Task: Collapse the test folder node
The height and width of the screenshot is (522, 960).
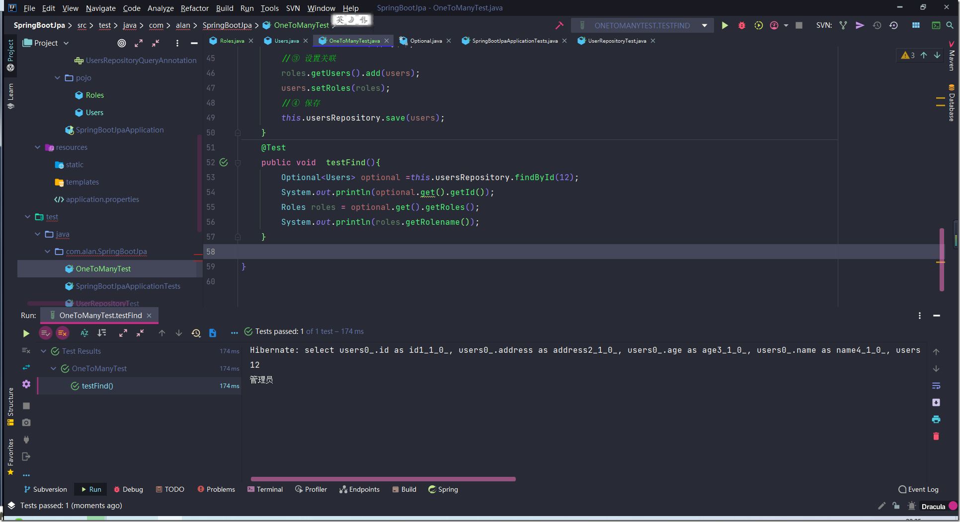Action: (x=27, y=217)
